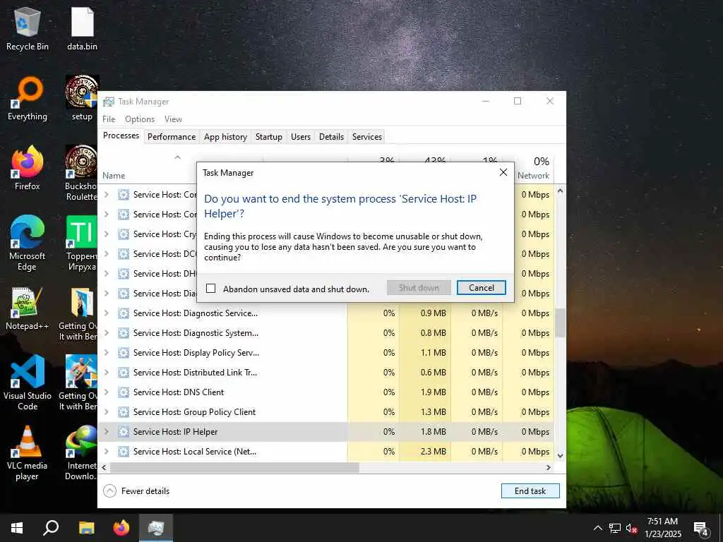Click the Cancel button in dialog
The width and height of the screenshot is (723, 542).
point(481,288)
